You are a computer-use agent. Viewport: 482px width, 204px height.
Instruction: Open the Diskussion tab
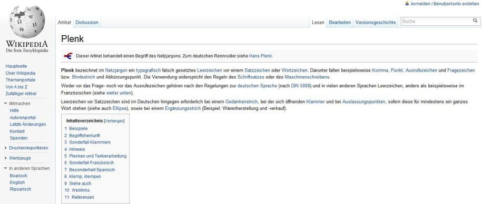(87, 23)
